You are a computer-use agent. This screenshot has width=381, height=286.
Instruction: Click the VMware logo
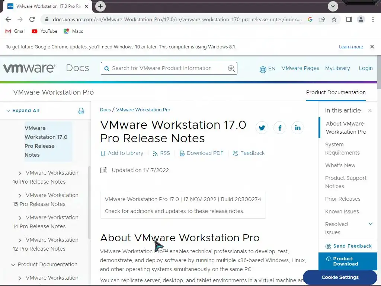click(x=29, y=68)
